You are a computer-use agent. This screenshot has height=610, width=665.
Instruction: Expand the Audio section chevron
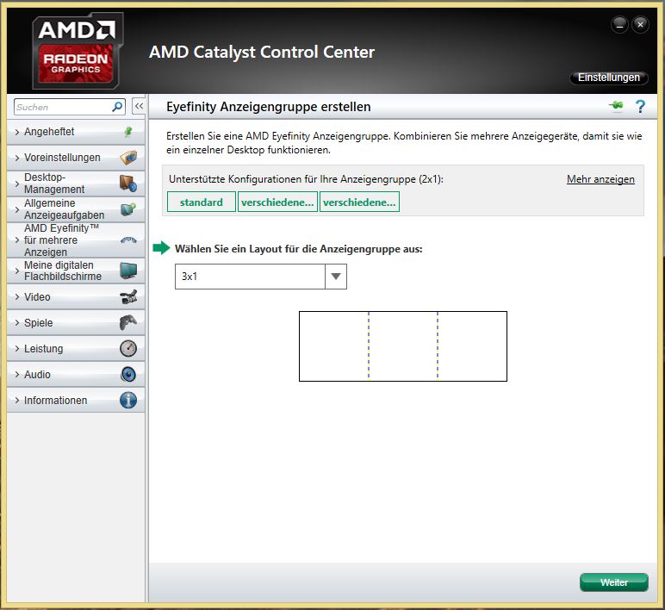point(17,375)
